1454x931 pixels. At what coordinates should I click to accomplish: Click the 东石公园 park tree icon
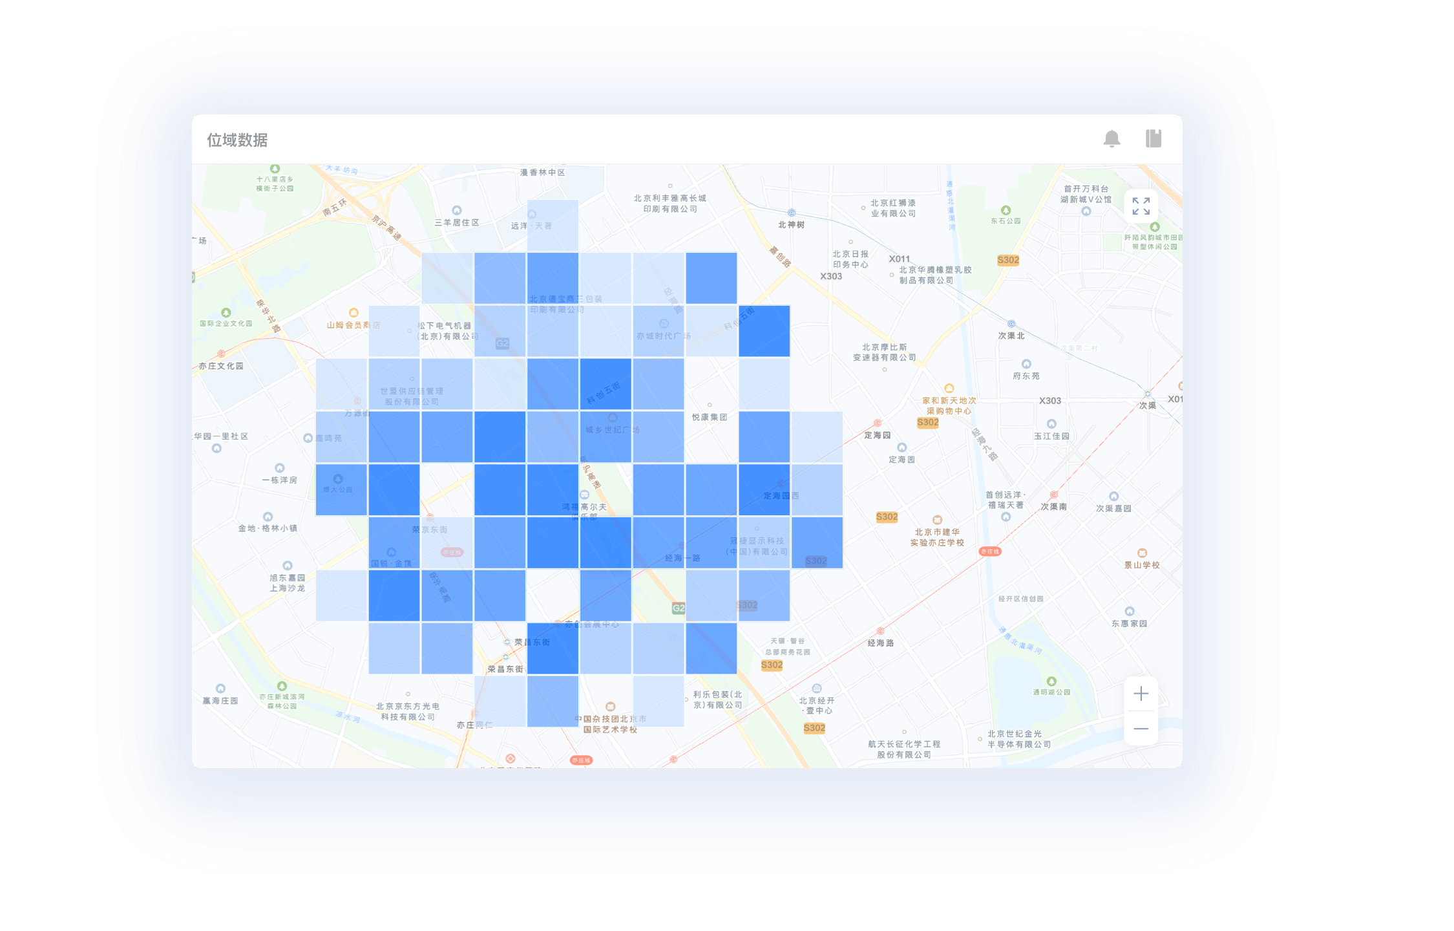pyautogui.click(x=1006, y=210)
